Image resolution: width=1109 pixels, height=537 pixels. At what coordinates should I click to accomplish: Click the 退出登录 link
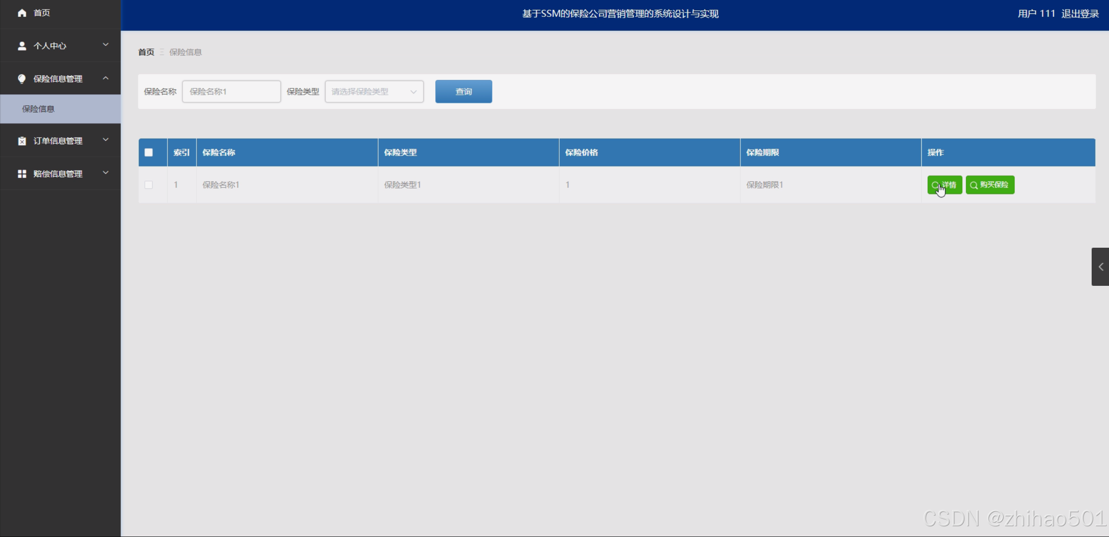point(1080,14)
